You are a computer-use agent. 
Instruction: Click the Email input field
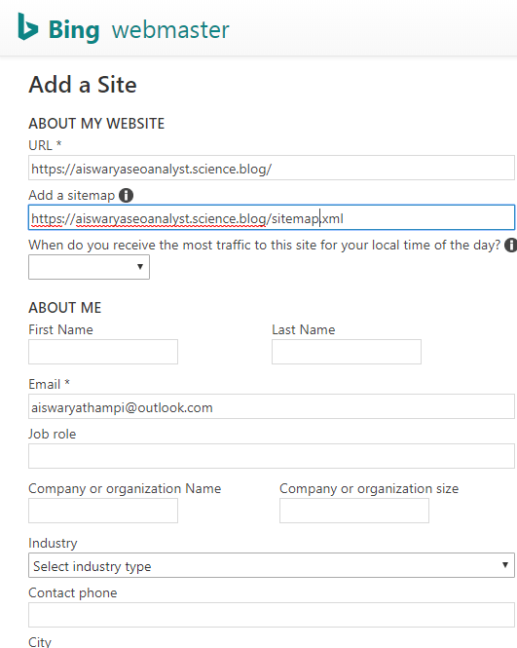point(272,406)
